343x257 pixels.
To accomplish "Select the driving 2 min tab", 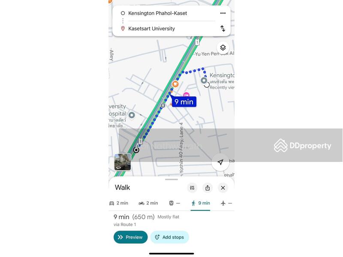I will (x=119, y=203).
